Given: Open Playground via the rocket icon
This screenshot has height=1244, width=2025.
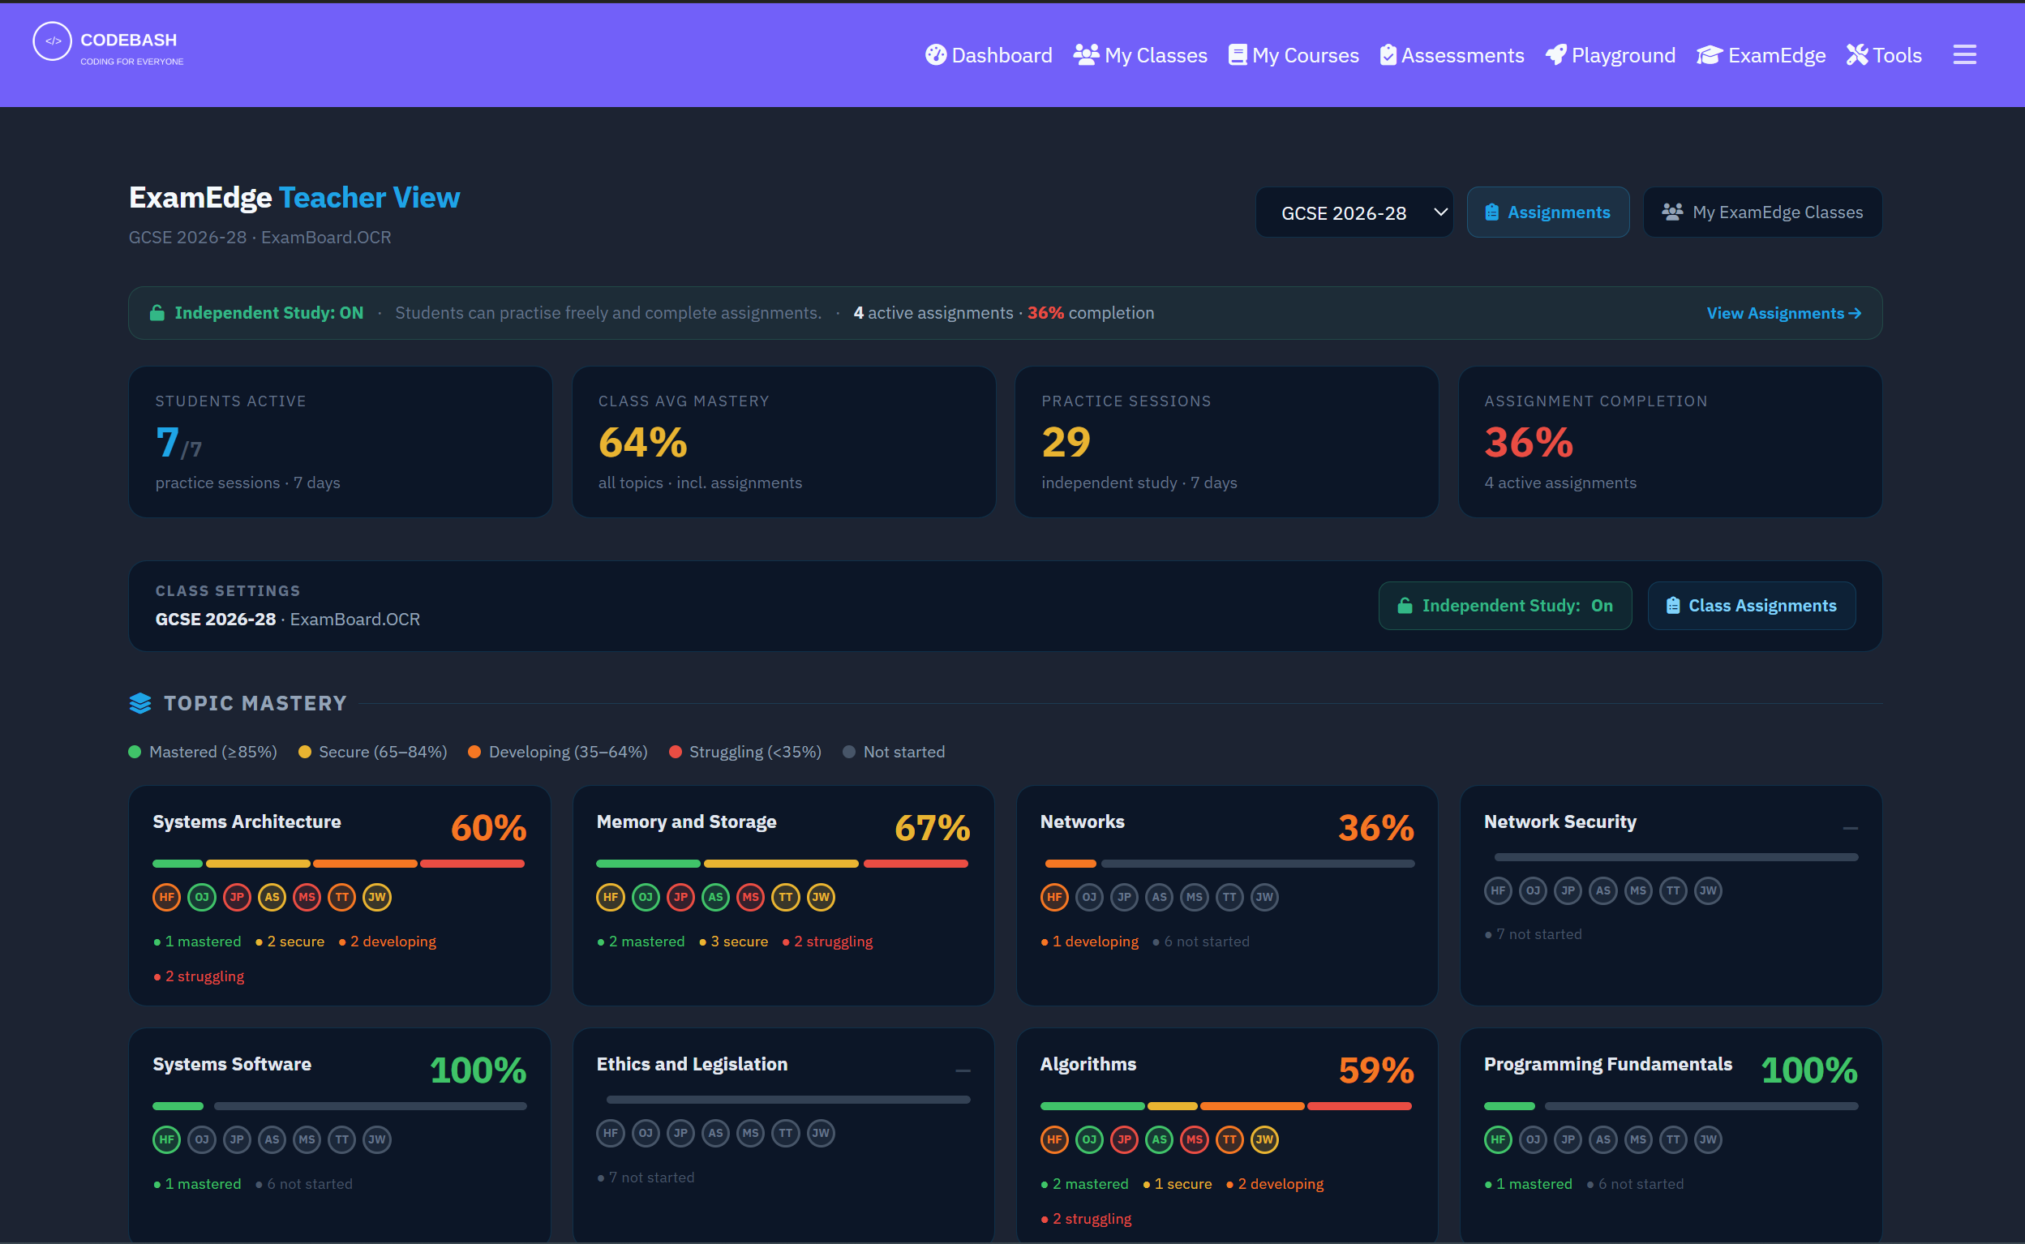Looking at the screenshot, I should pos(1555,54).
